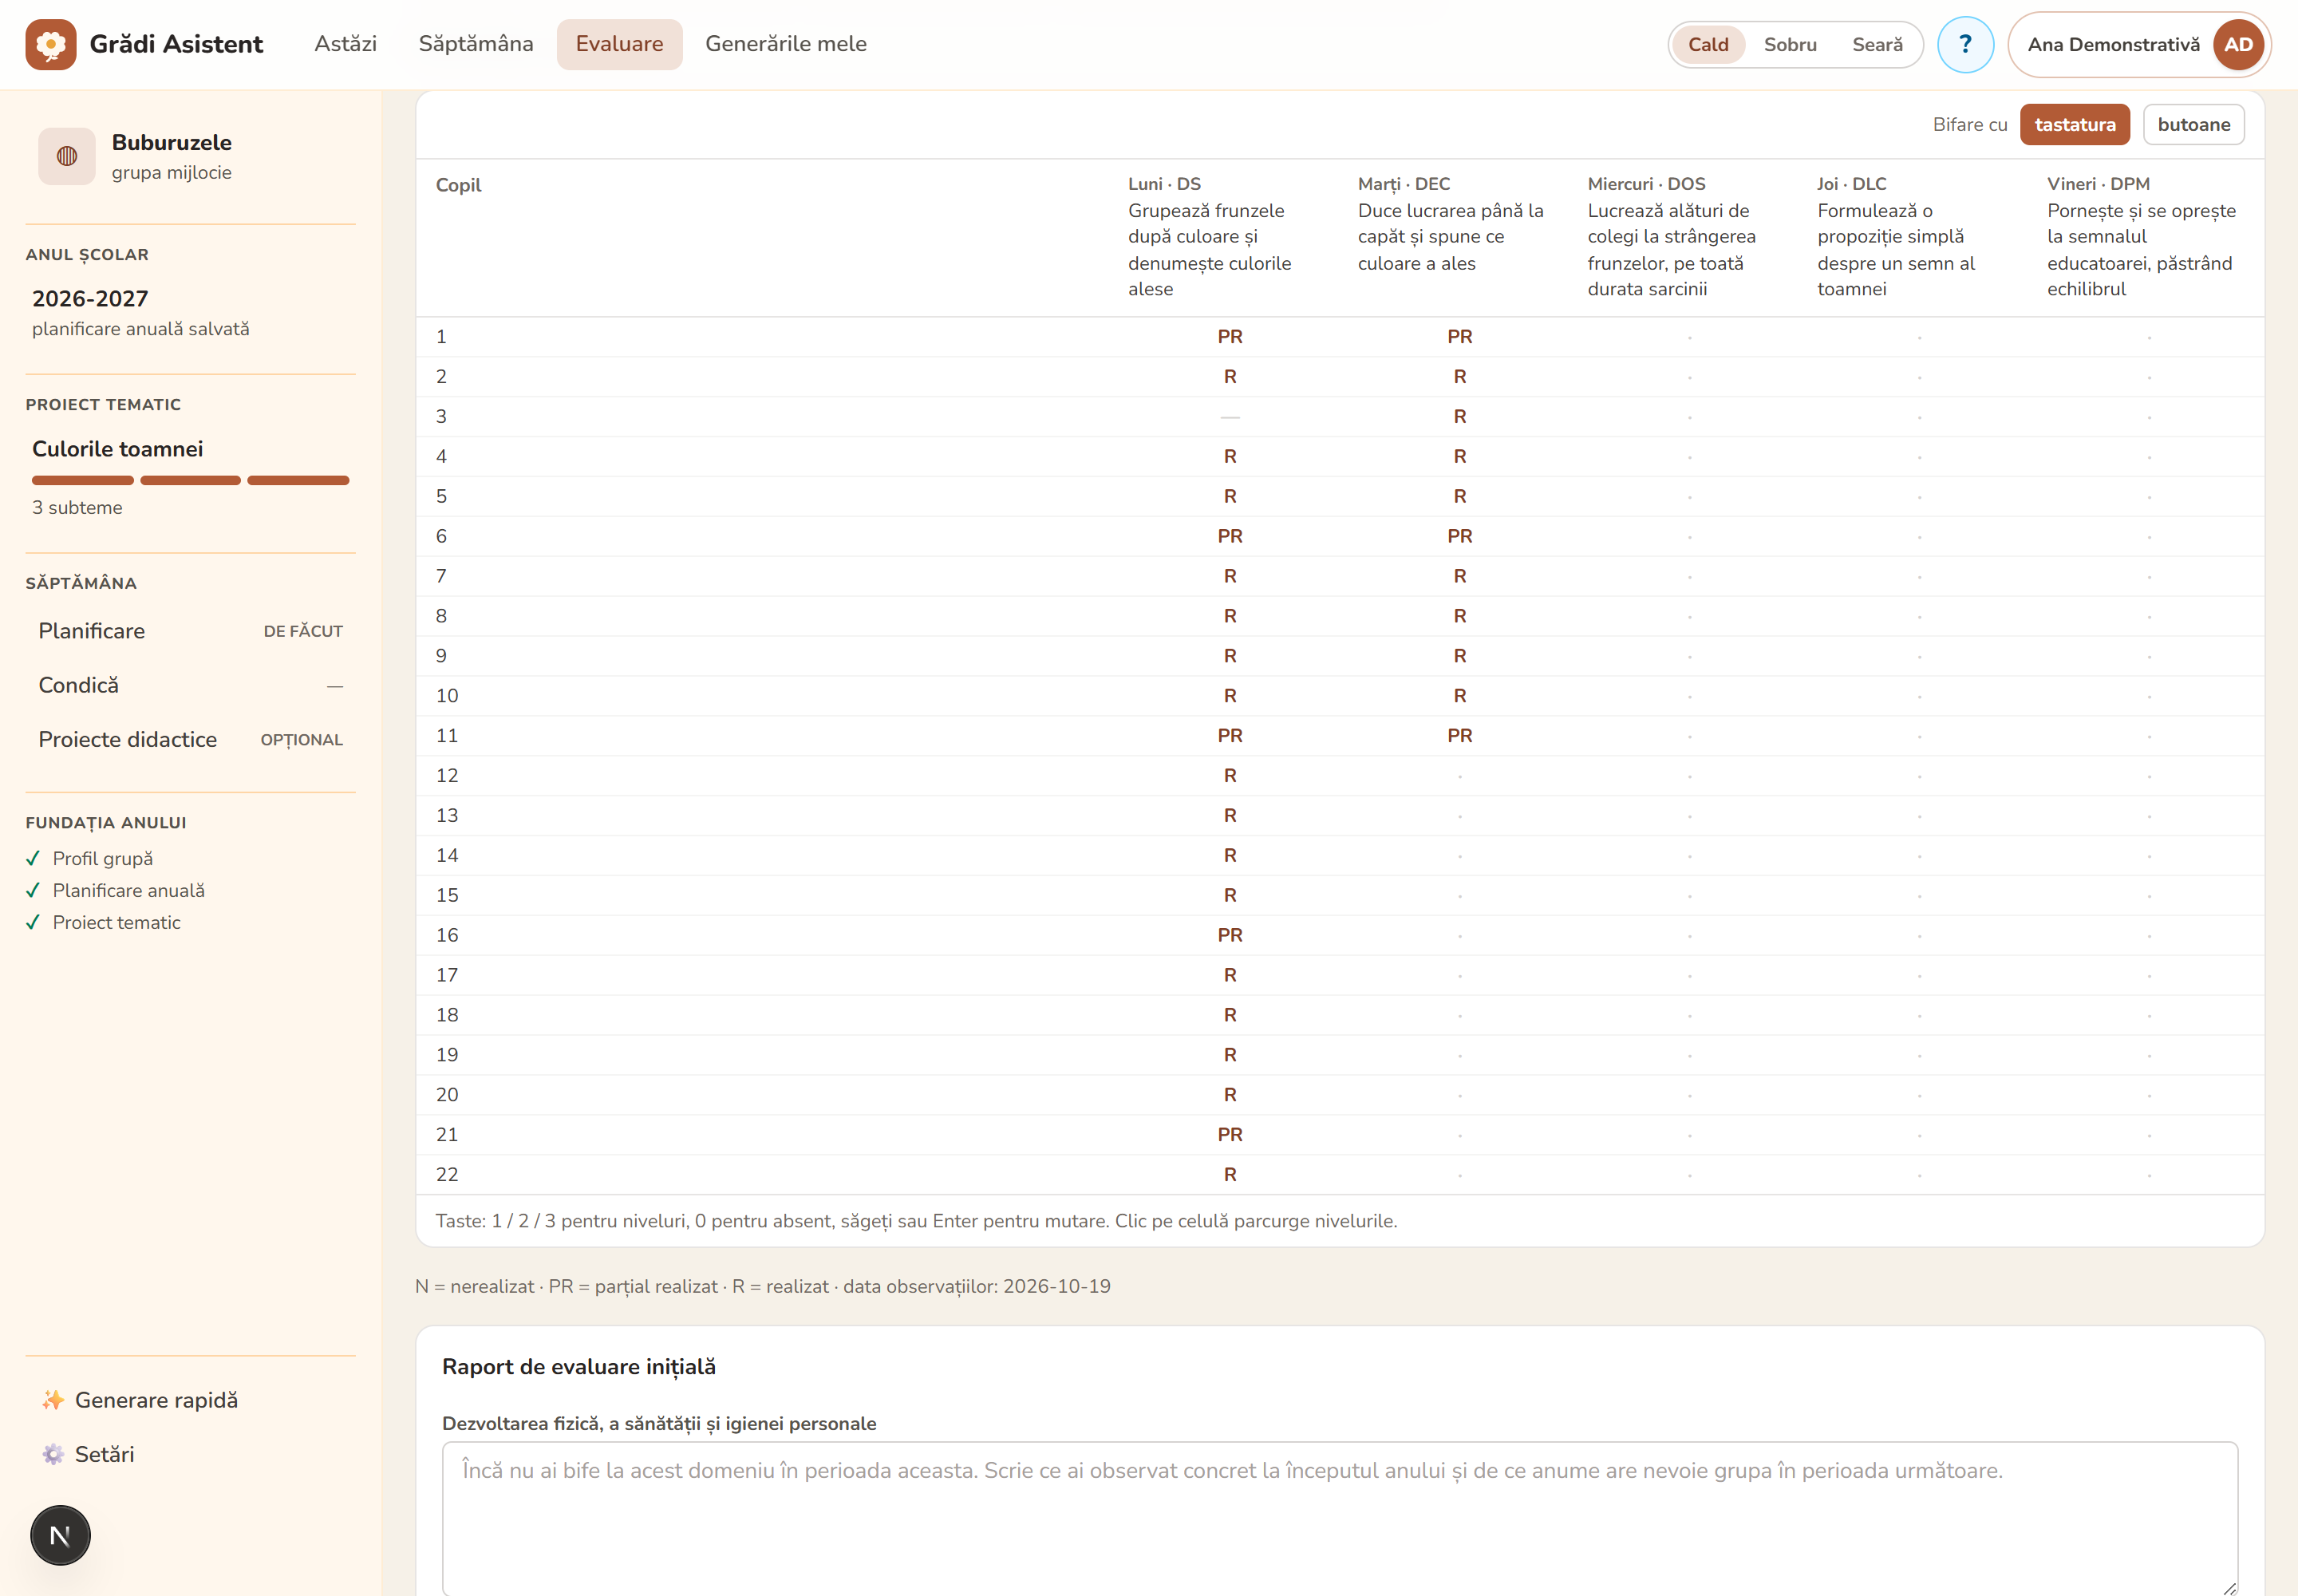2298x1596 pixels.
Task: Click the checkmark next to Proiect tematic
Action: (33, 922)
